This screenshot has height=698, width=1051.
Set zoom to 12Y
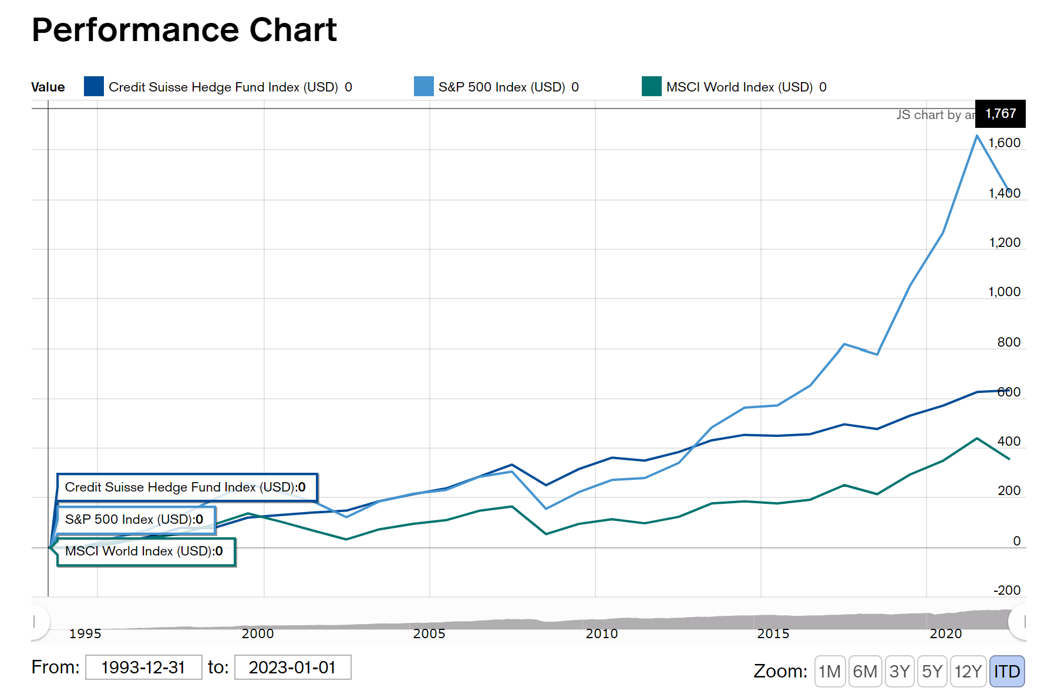[x=968, y=671]
